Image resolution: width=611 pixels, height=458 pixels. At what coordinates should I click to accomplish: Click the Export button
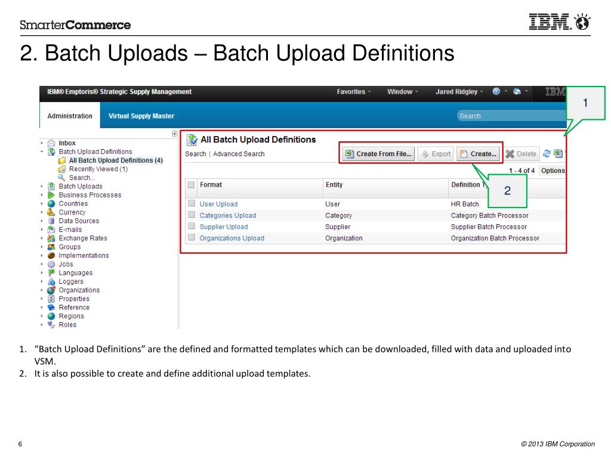click(x=436, y=154)
